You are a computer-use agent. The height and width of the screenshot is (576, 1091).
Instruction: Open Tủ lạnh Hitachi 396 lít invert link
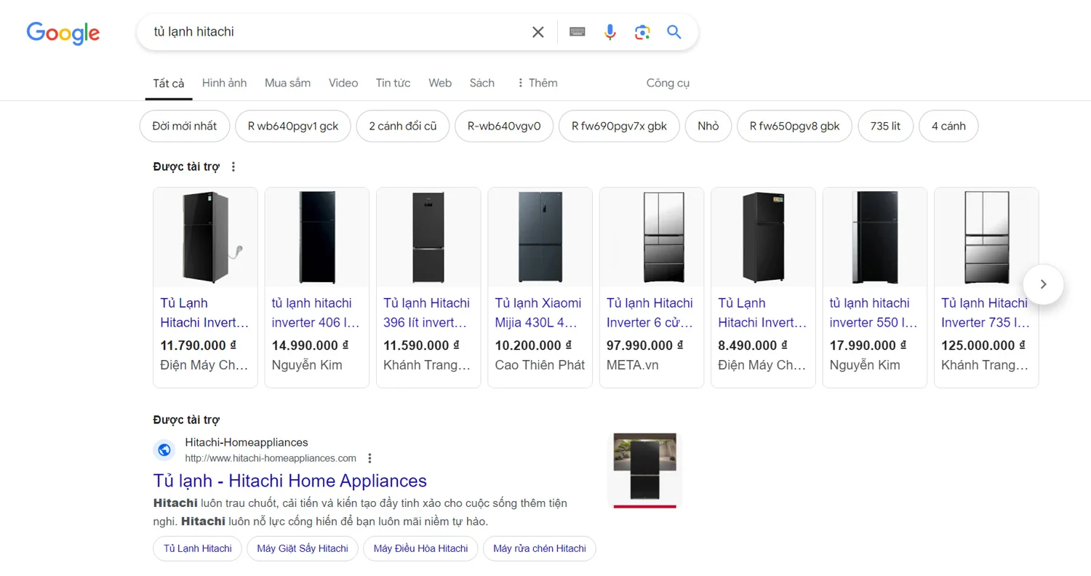[427, 313]
